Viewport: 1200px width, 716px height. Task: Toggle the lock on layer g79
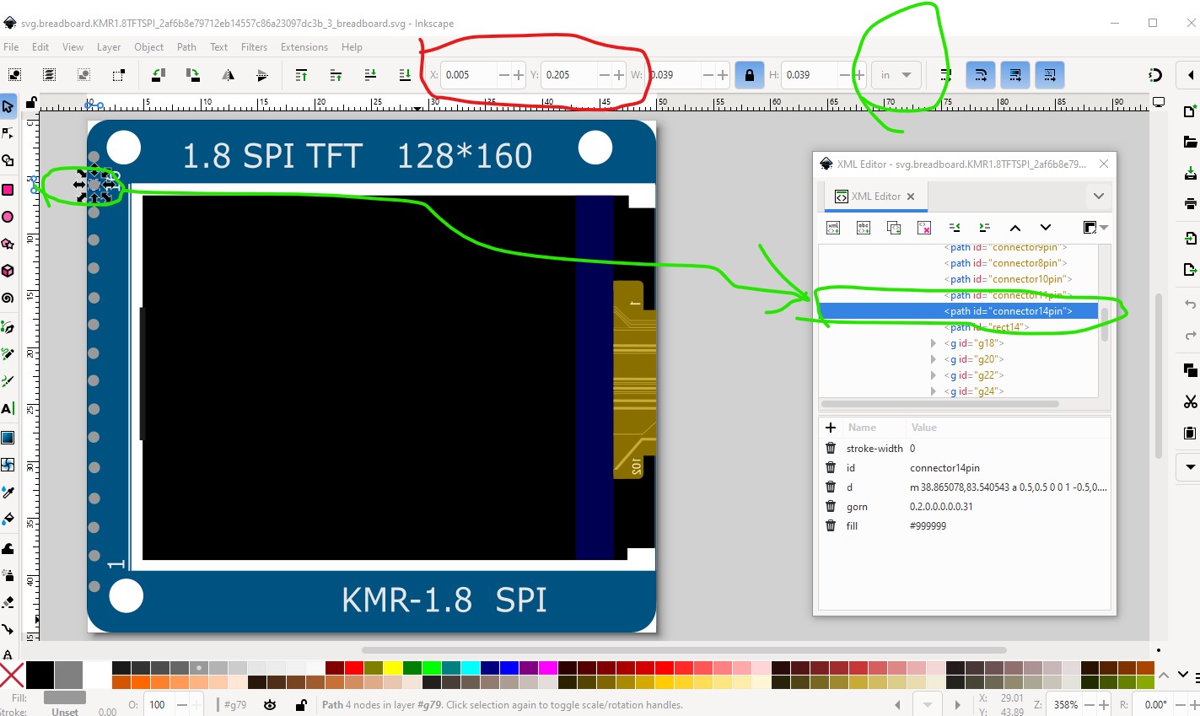301,705
